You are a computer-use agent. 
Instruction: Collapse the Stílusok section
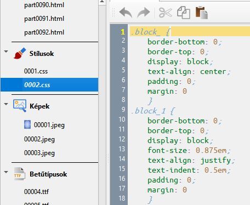click(x=6, y=52)
